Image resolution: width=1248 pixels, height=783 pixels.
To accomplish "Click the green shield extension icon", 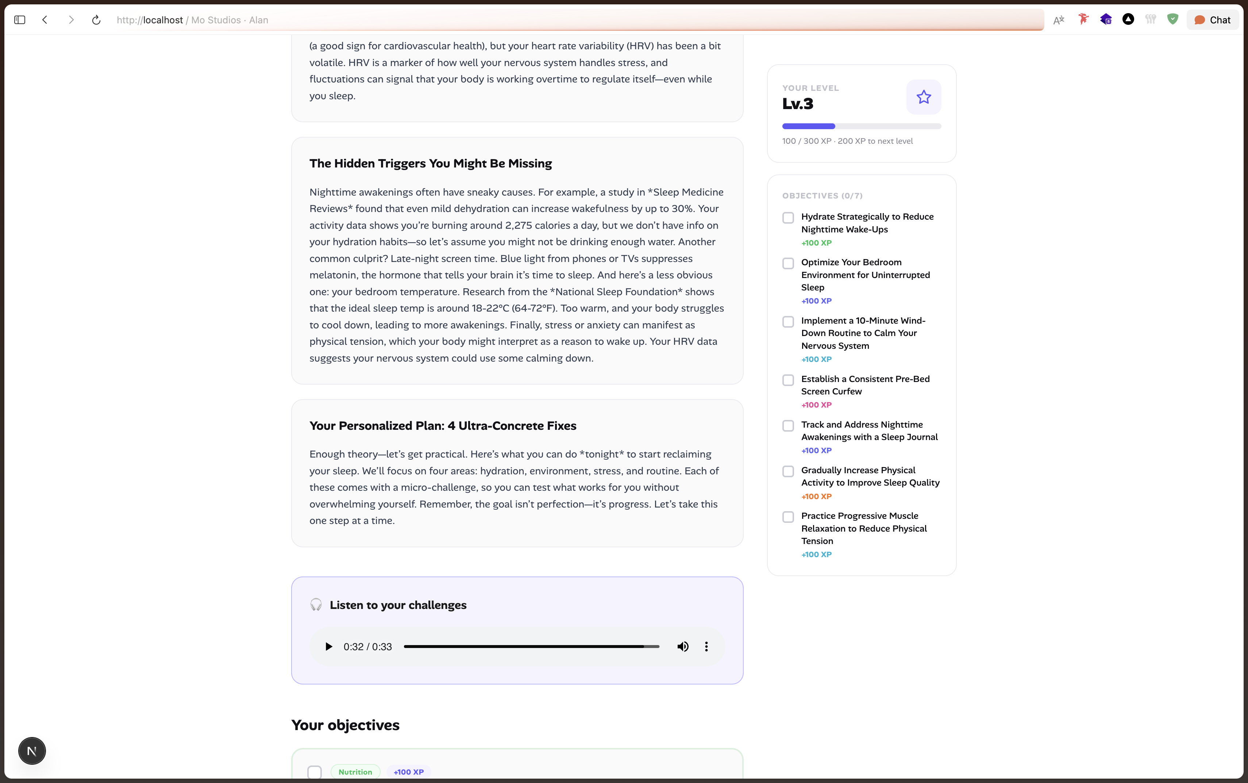I will click(x=1172, y=19).
